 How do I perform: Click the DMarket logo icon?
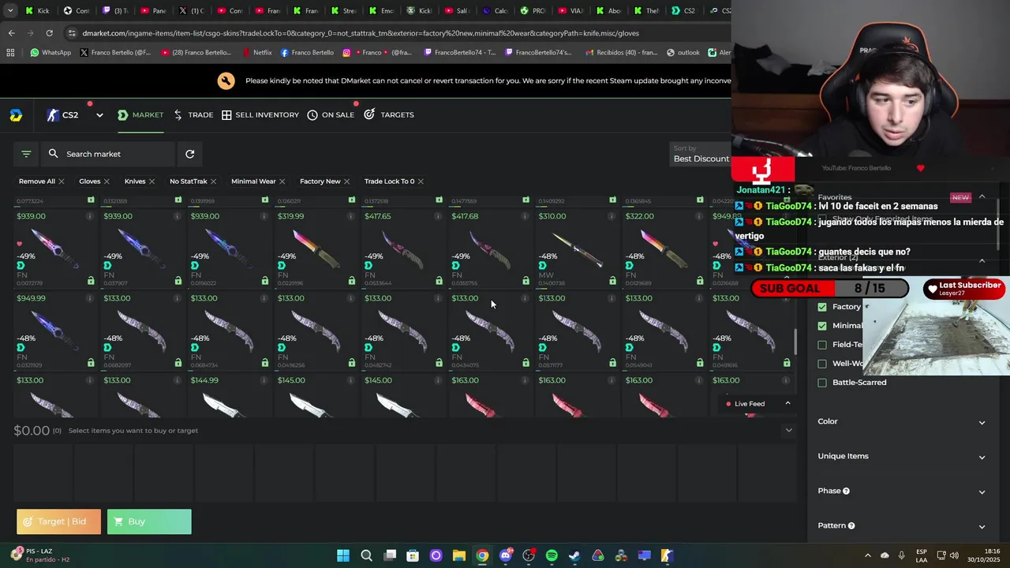16,115
